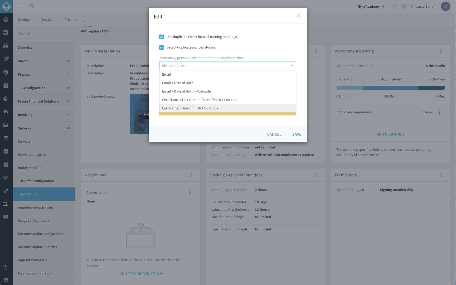The width and height of the screenshot is (456, 285).
Task: Open Restrictions card three-dot menu
Action: [191, 175]
